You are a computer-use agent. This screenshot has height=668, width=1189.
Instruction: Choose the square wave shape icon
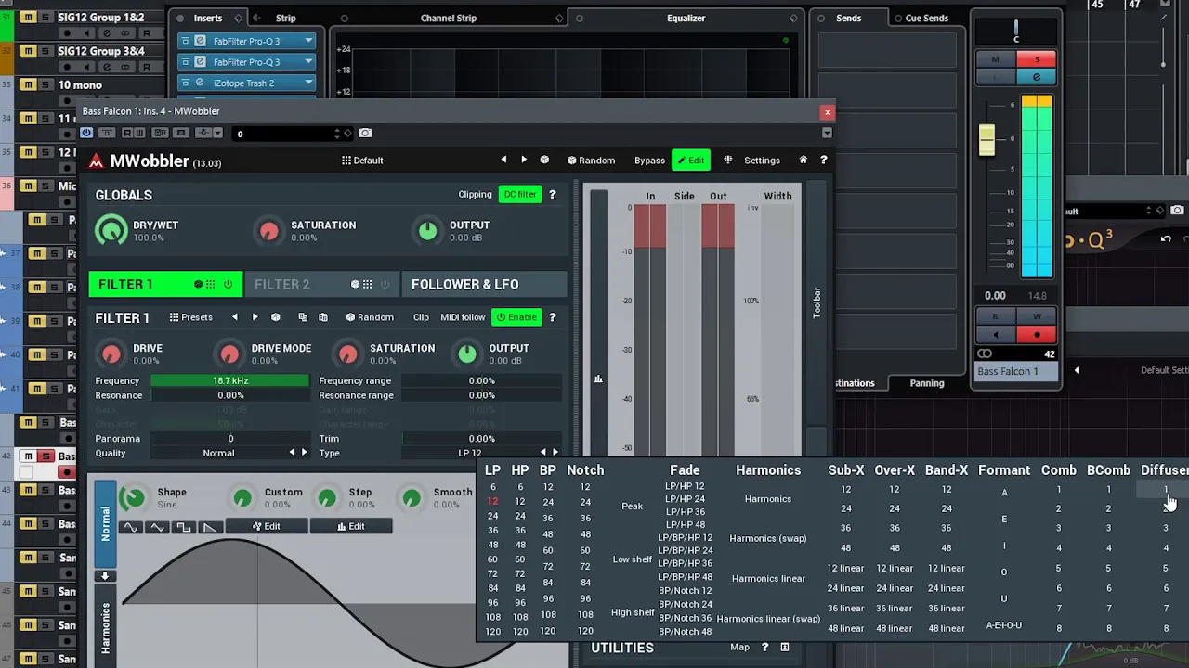pyautogui.click(x=184, y=527)
